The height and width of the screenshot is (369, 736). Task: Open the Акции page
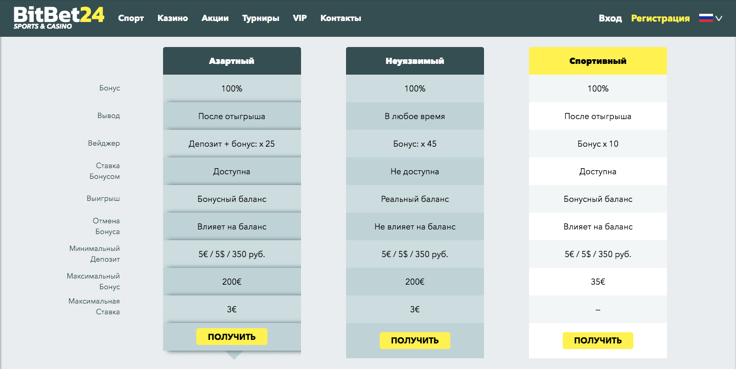click(215, 18)
